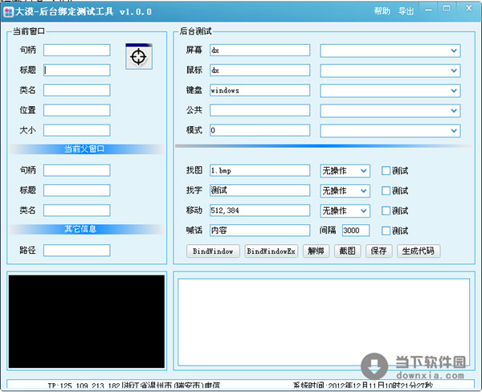This screenshot has height=392, width=482.
Task: Focus the parent window 句柄 field
Action: point(77,170)
